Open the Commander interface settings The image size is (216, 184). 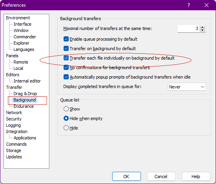[x=24, y=37]
